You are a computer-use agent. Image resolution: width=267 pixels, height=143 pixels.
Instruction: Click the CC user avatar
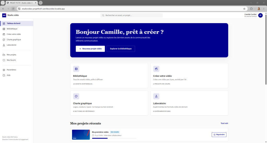click(260, 15)
